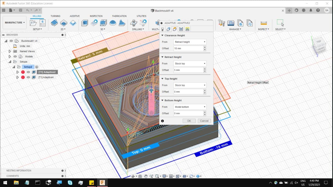This screenshot has height=187, width=333.
Task: Open the New Setup tool
Action: (x=33, y=23)
